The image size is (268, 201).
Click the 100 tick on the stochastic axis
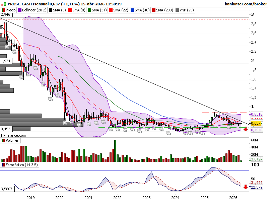point(255,165)
